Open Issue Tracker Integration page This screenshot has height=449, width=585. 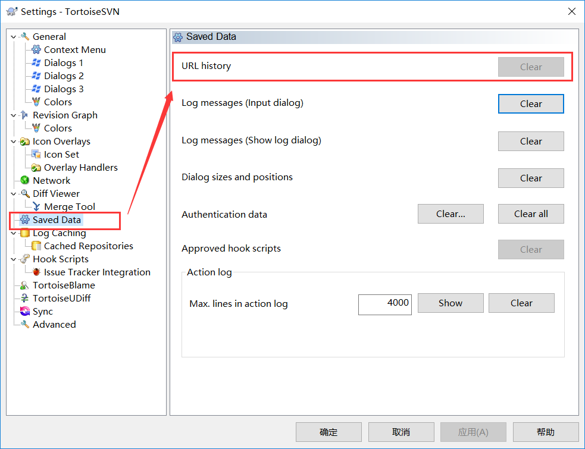pyautogui.click(x=97, y=272)
